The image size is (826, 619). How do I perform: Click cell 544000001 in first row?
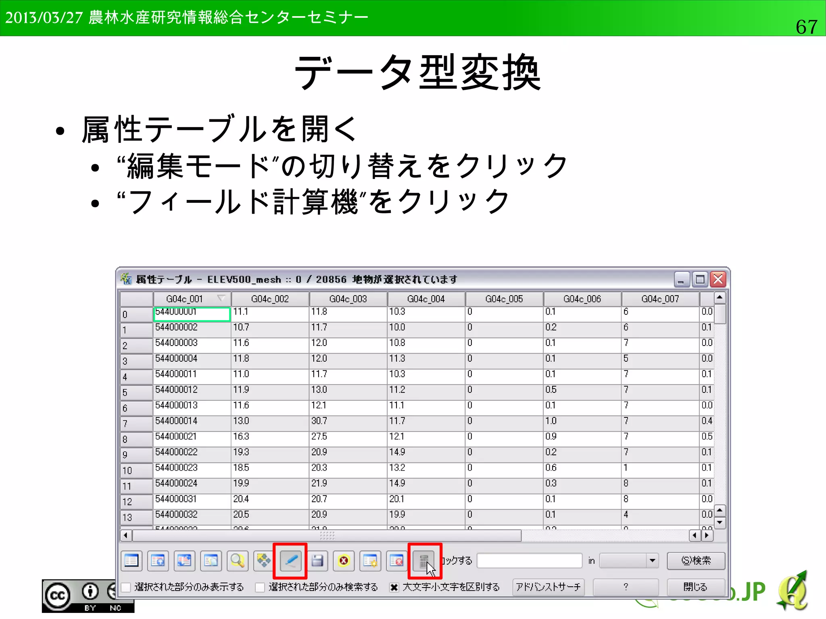192,314
